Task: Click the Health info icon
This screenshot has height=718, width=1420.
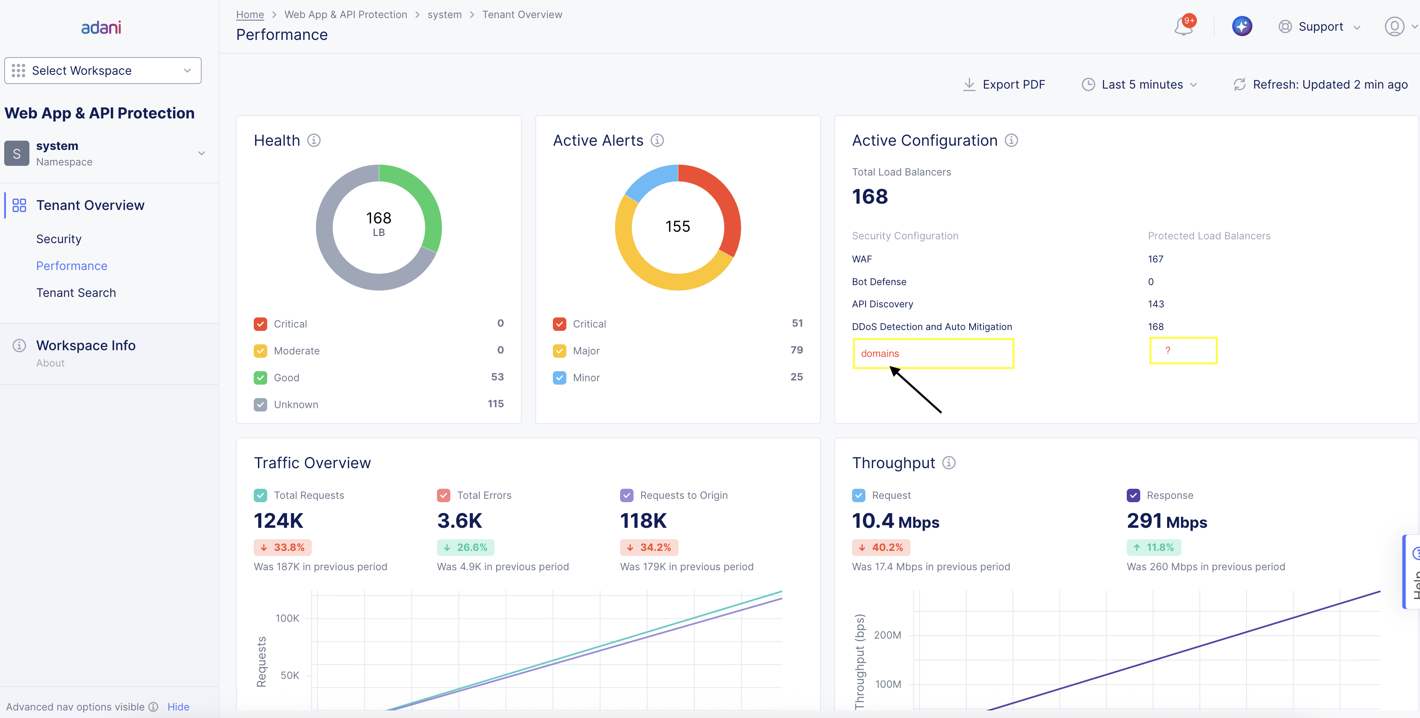Action: pyautogui.click(x=314, y=141)
